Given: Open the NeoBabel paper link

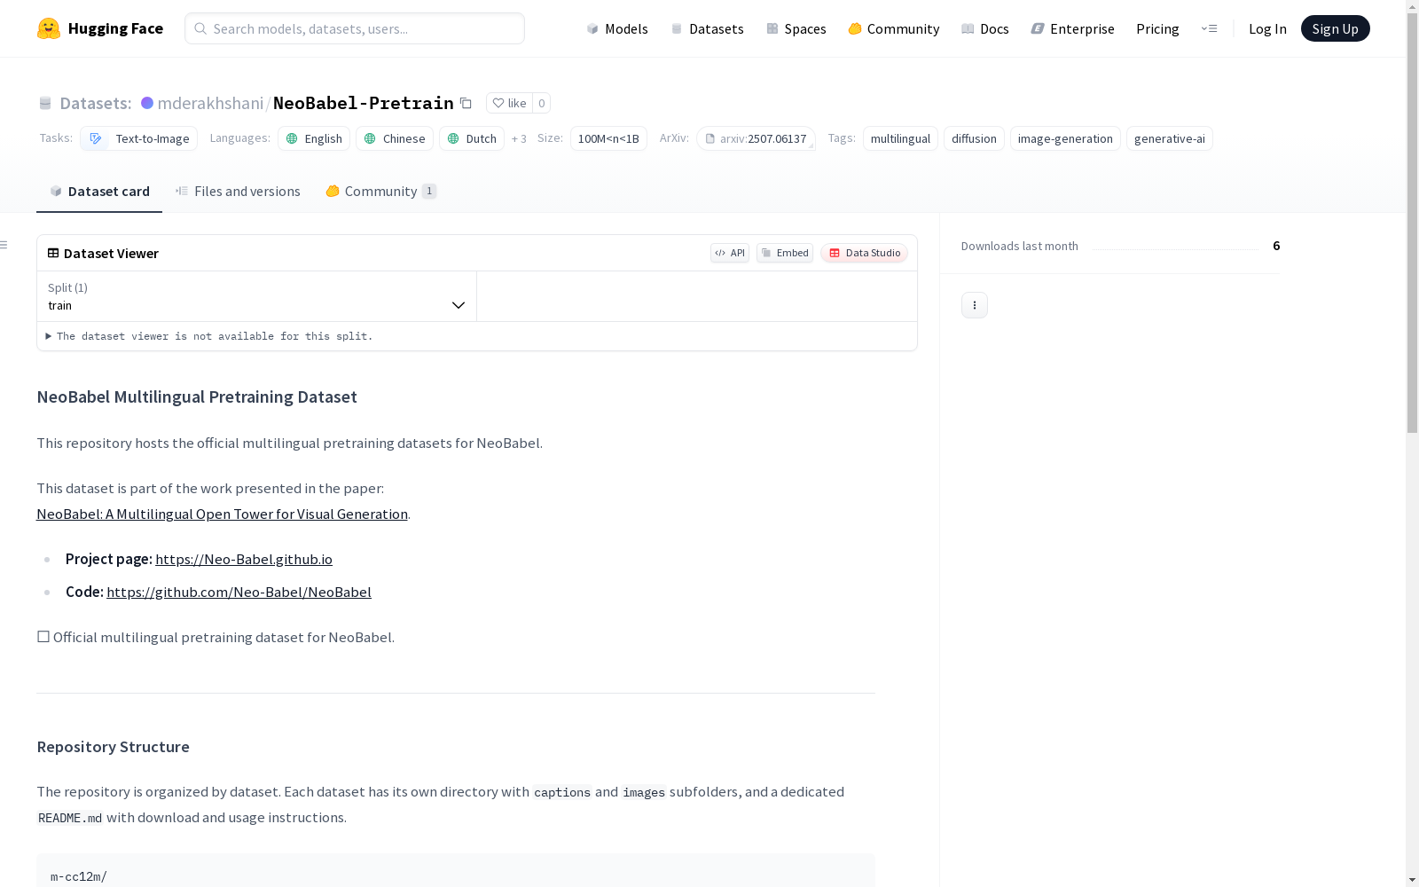Looking at the screenshot, I should (222, 514).
